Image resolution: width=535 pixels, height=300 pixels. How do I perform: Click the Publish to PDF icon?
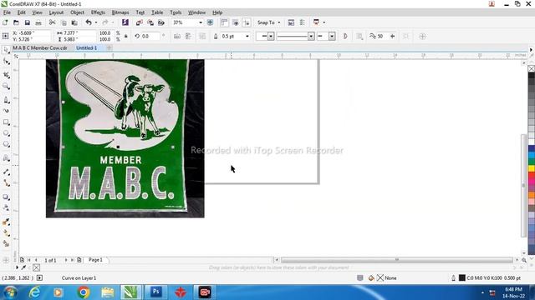click(x=161, y=22)
